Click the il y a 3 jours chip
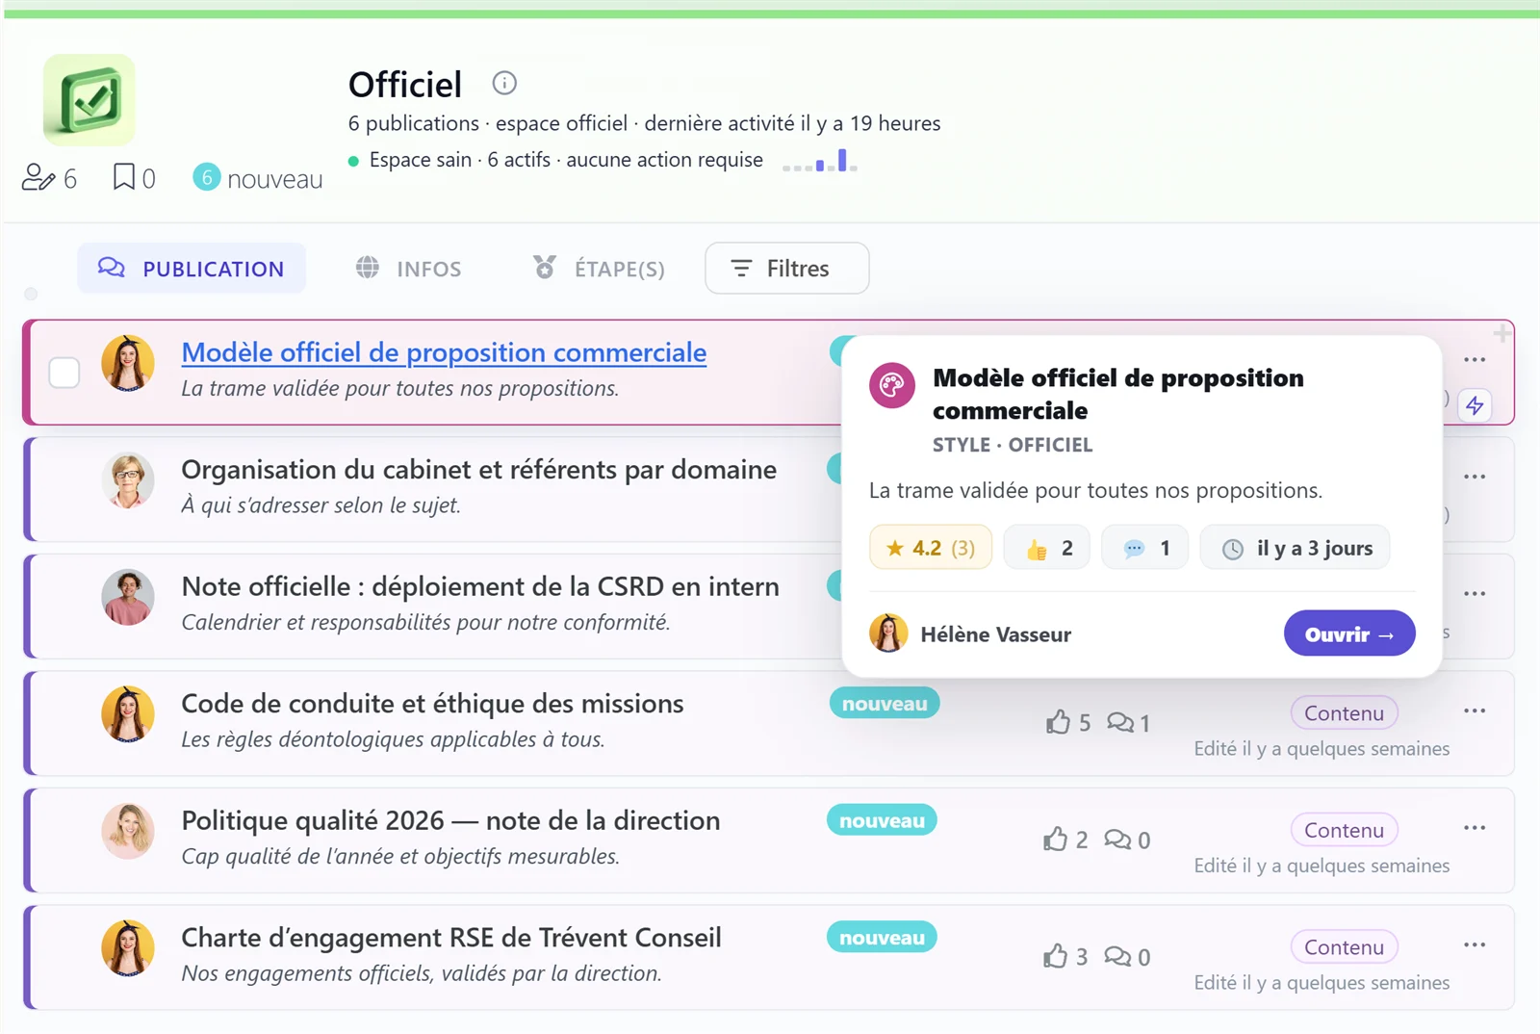1540x1034 pixels. click(x=1295, y=548)
